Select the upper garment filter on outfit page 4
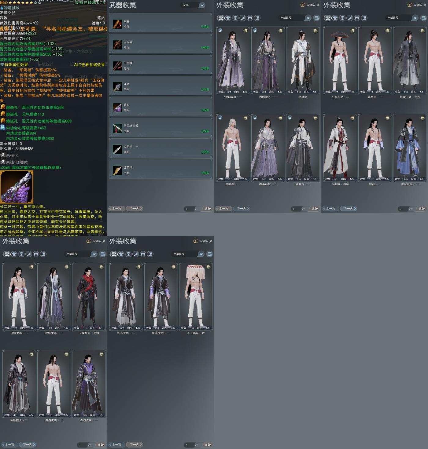Viewport: 428px width, 449px height. (x=121, y=254)
